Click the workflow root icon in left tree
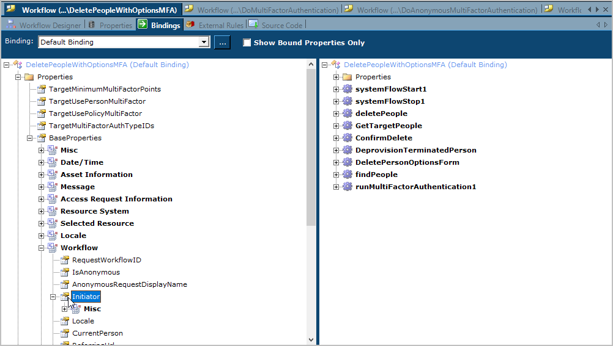Viewport: 613px width, 346px height. pos(18,65)
